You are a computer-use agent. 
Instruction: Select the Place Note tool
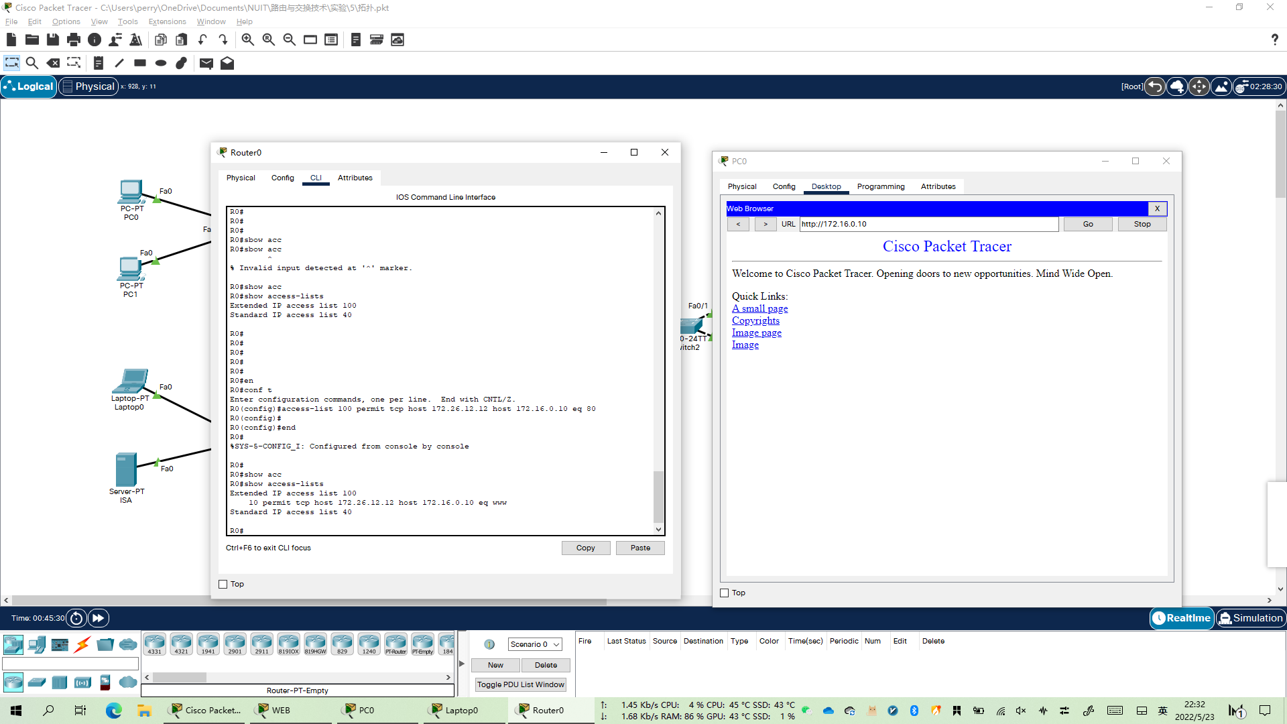click(98, 63)
